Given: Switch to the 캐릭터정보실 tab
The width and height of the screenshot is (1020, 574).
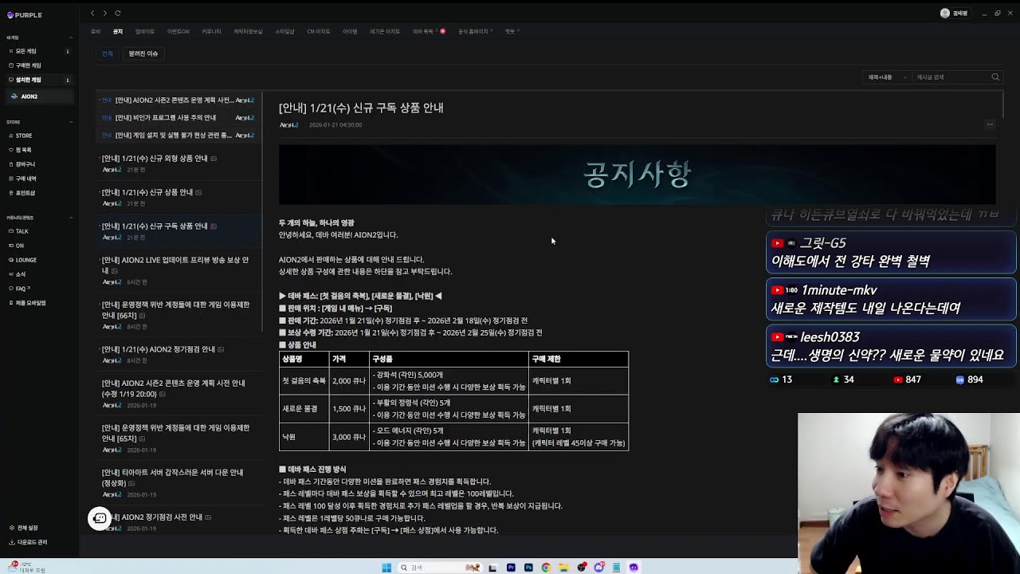Looking at the screenshot, I should coord(248,31).
